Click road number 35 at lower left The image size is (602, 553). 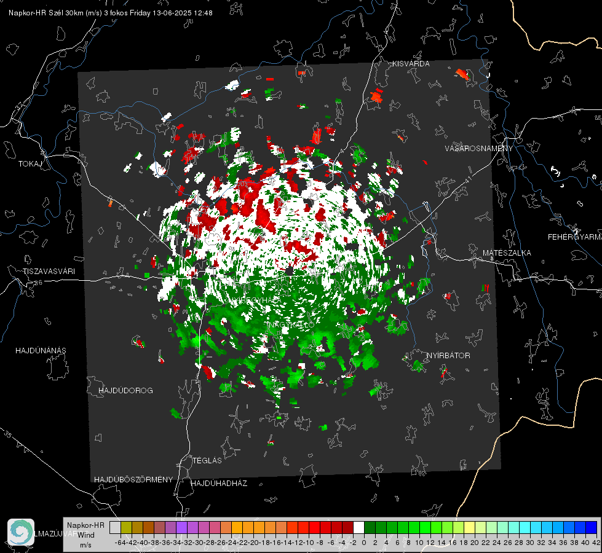click(8, 434)
